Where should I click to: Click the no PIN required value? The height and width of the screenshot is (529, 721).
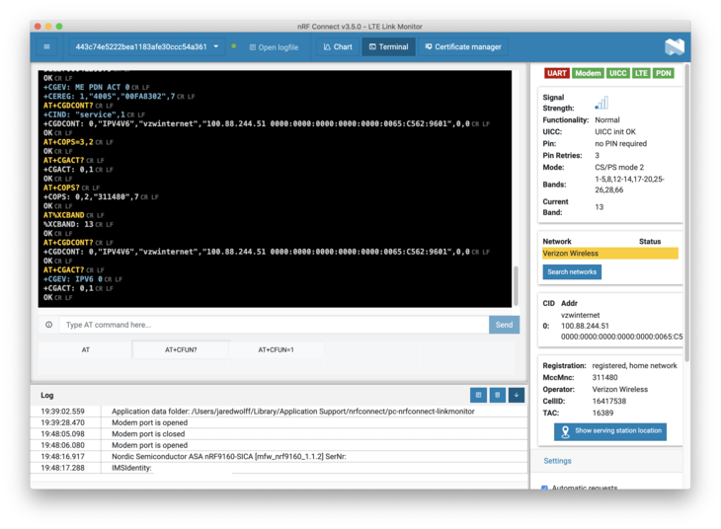tap(621, 143)
